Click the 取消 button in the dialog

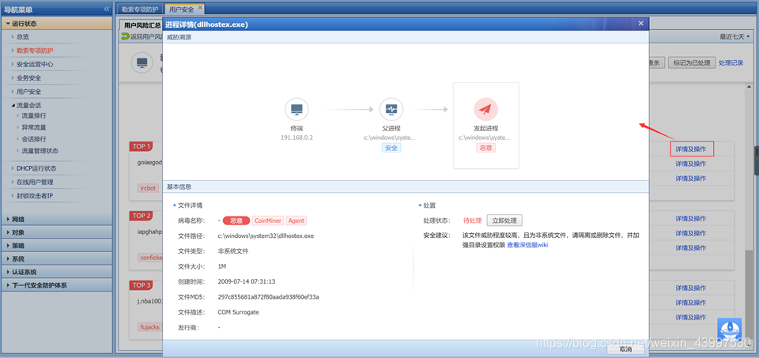click(x=625, y=349)
